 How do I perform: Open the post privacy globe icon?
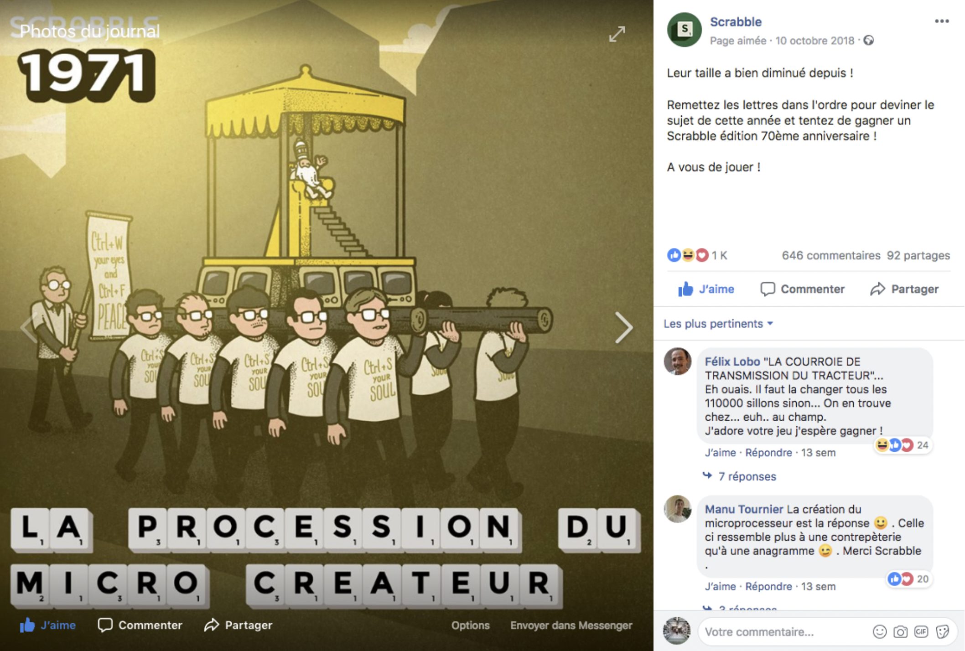[x=869, y=41]
